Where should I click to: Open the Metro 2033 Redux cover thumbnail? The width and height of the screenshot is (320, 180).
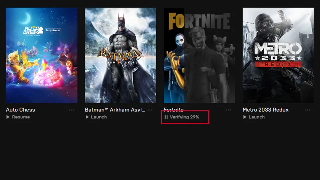(x=278, y=55)
